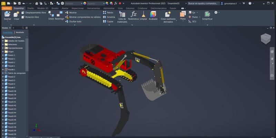Open the Eje axis dropdown arrow

point(197,13)
